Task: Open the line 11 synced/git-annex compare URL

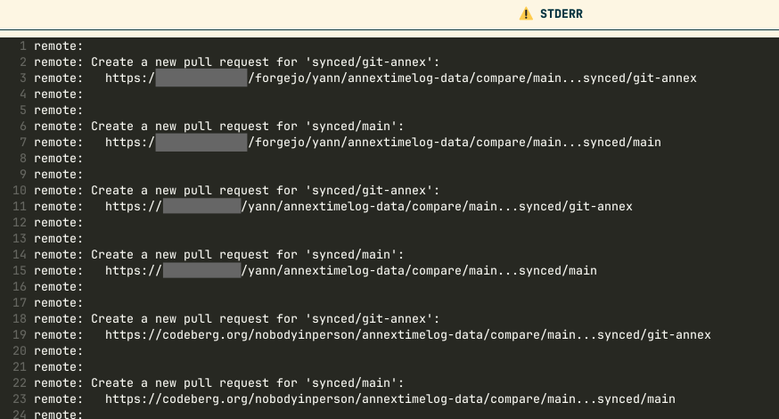Action: coord(369,206)
